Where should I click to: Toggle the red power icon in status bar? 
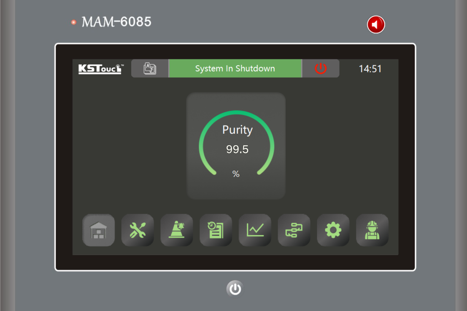pos(321,68)
